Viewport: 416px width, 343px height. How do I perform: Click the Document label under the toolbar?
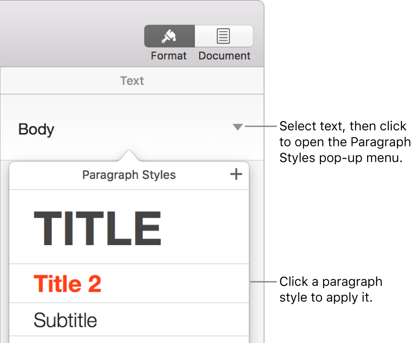click(224, 56)
